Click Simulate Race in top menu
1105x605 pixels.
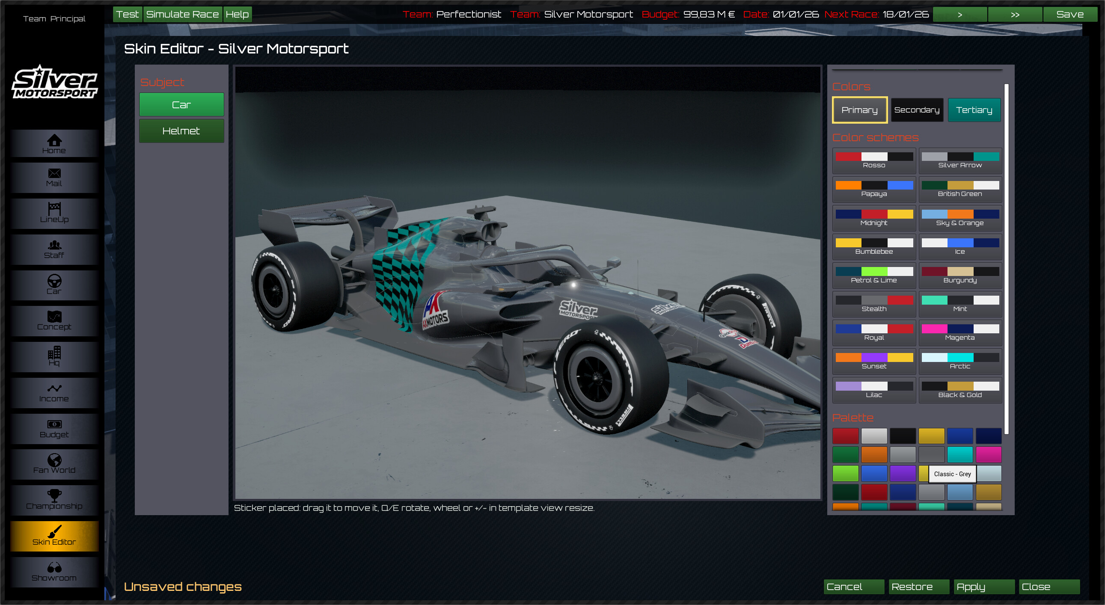pyautogui.click(x=182, y=14)
